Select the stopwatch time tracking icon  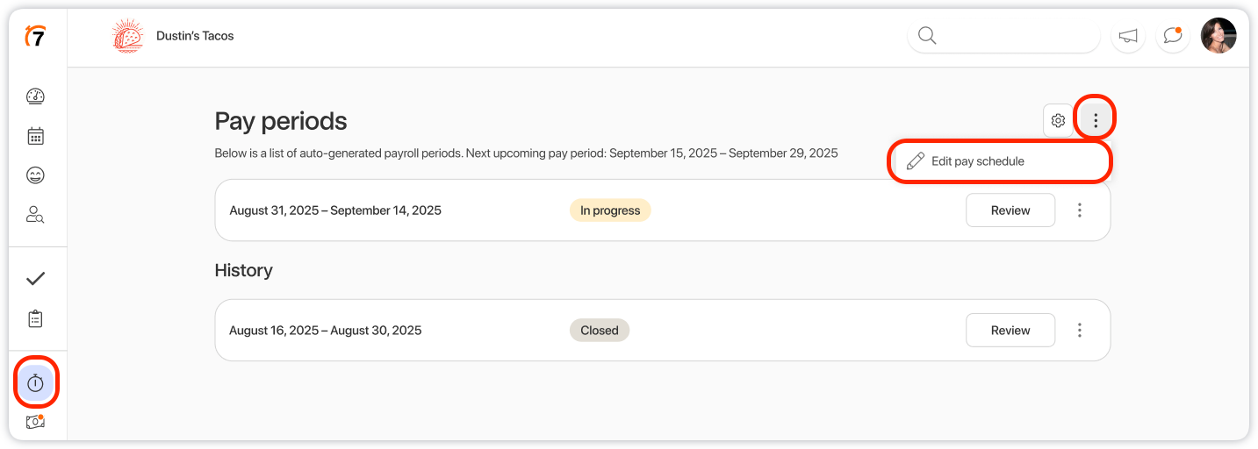(x=35, y=382)
